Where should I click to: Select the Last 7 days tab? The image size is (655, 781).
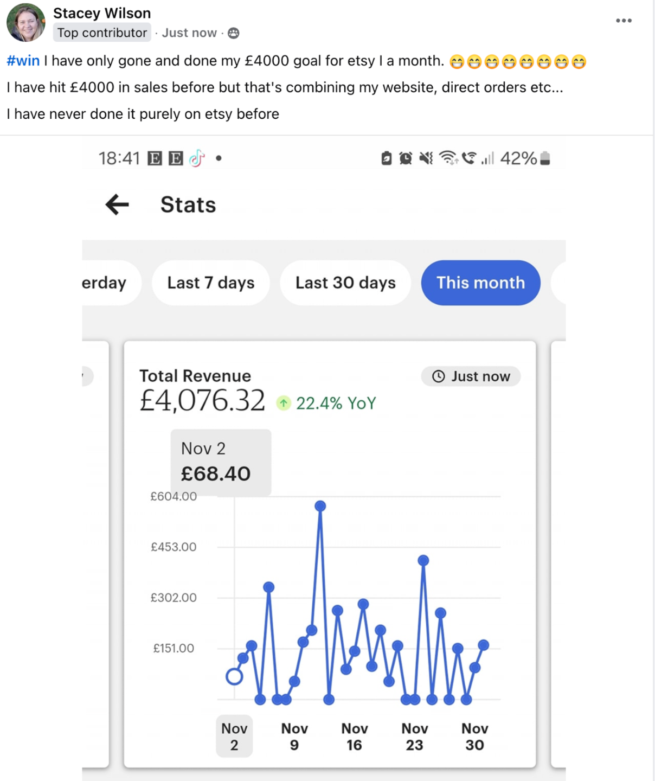tap(210, 283)
